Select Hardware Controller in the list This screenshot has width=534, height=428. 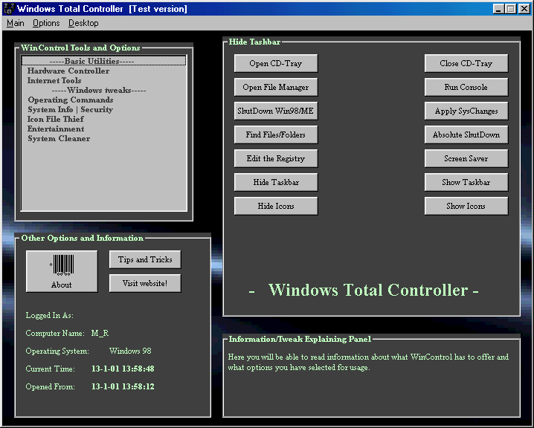pos(68,71)
